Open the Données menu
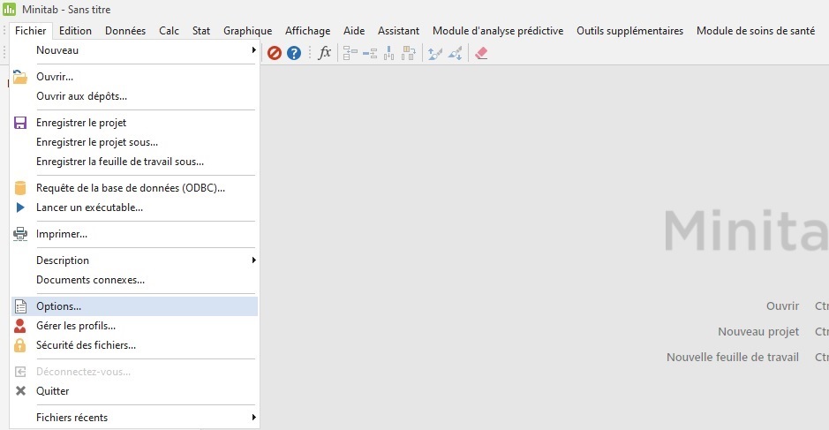Image resolution: width=829 pixels, height=430 pixels. (x=125, y=31)
